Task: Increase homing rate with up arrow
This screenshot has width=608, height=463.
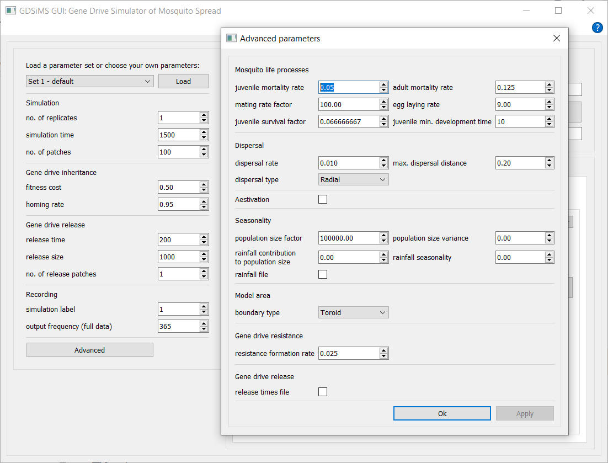Action: 204,201
